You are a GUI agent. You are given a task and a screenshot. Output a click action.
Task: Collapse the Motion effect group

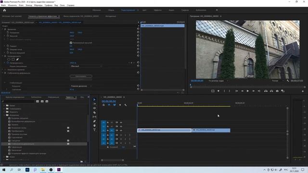pos(3,29)
